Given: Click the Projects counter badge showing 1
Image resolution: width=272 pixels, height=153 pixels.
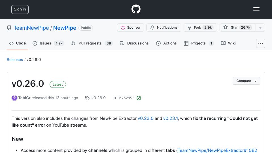Looking at the screenshot, I should (x=211, y=43).
